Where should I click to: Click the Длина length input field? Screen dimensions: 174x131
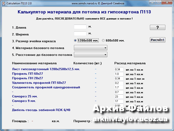point(80,27)
